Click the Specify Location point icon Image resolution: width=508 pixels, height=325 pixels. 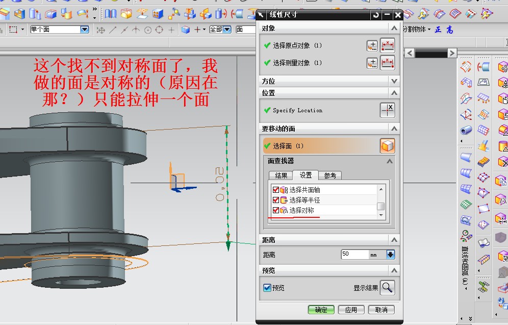[x=387, y=110]
